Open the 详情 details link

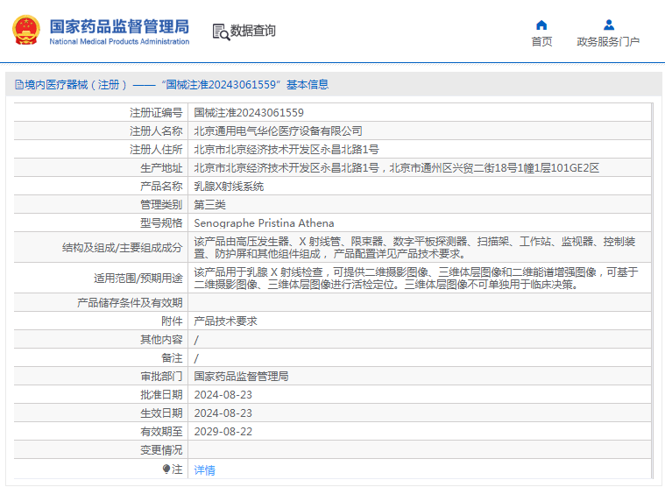204,469
